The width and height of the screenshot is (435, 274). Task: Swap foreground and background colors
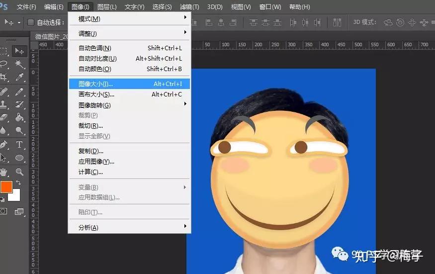point(18,183)
